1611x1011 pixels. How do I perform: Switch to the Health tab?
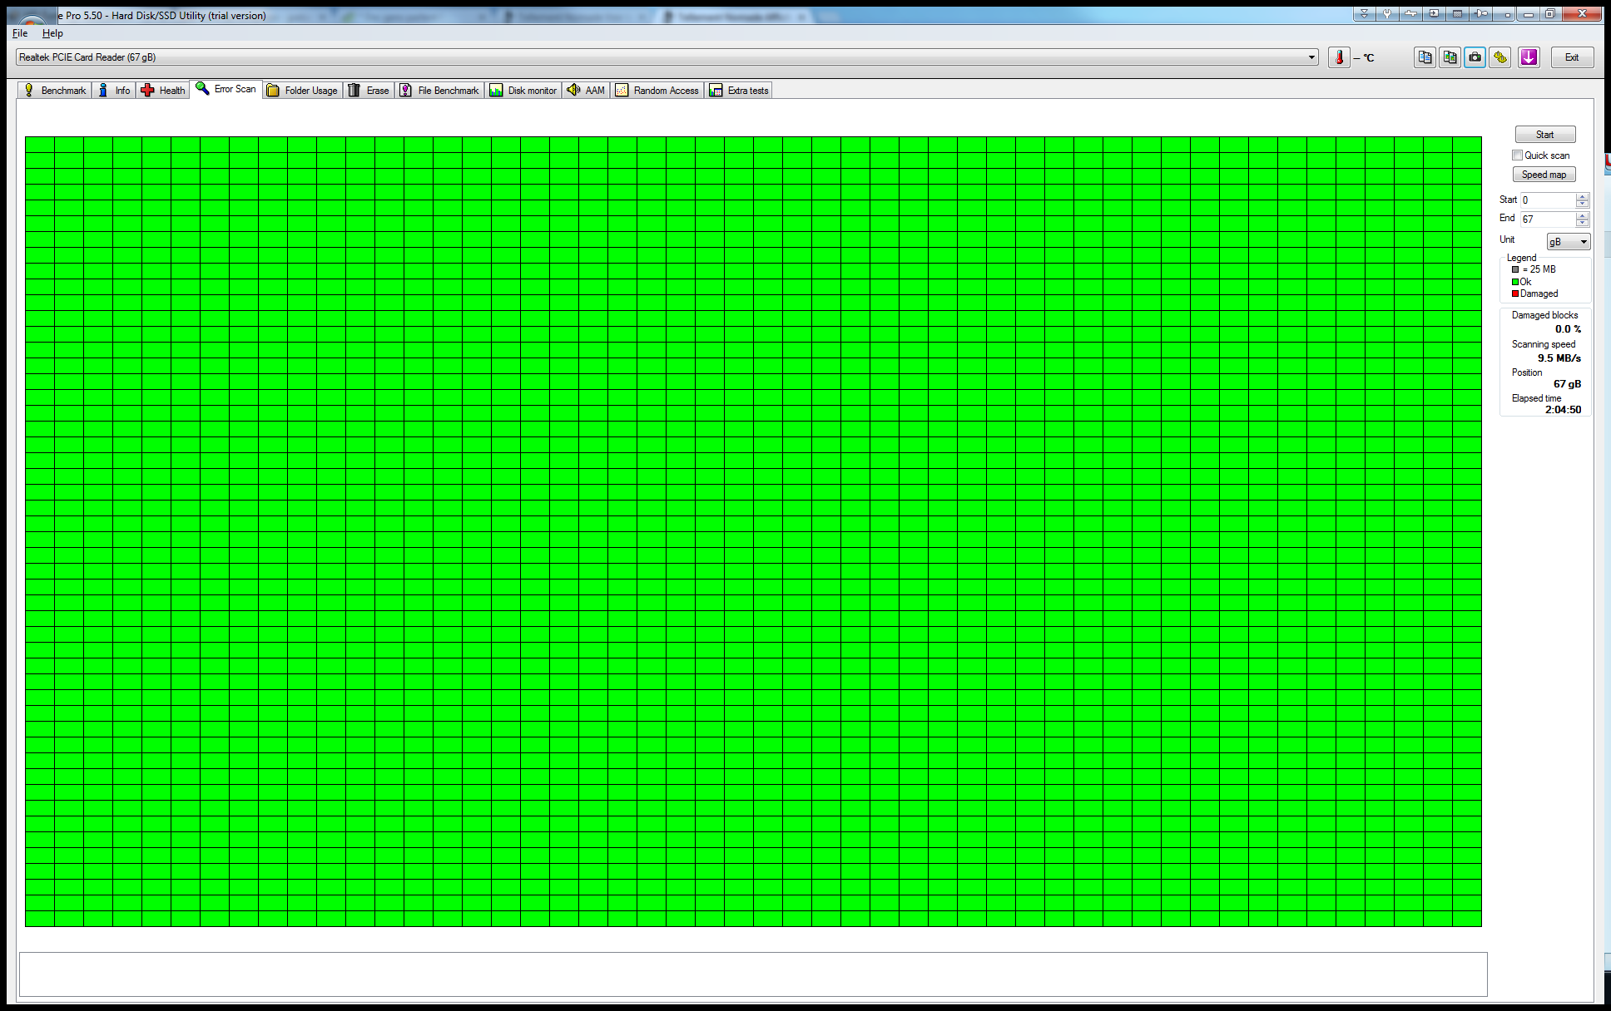coord(163,91)
